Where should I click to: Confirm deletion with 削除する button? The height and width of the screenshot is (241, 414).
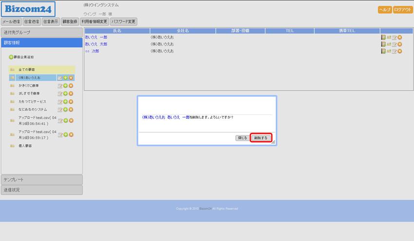click(x=261, y=138)
